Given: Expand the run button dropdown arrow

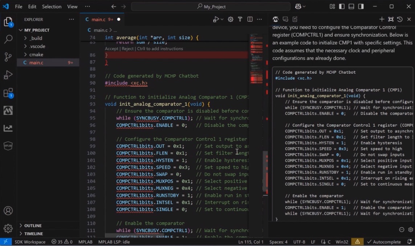Looking at the screenshot, I should (221, 19).
